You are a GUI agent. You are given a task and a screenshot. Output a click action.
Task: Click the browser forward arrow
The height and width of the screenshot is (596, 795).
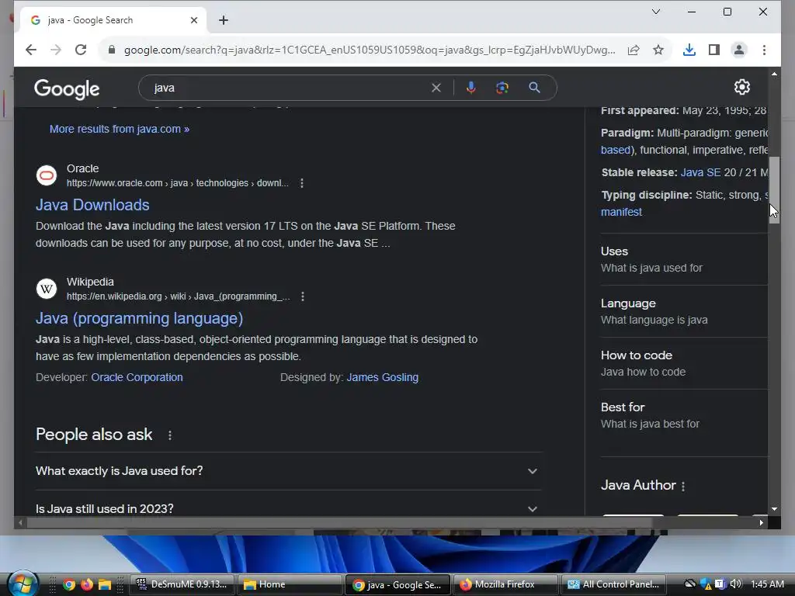coord(56,50)
